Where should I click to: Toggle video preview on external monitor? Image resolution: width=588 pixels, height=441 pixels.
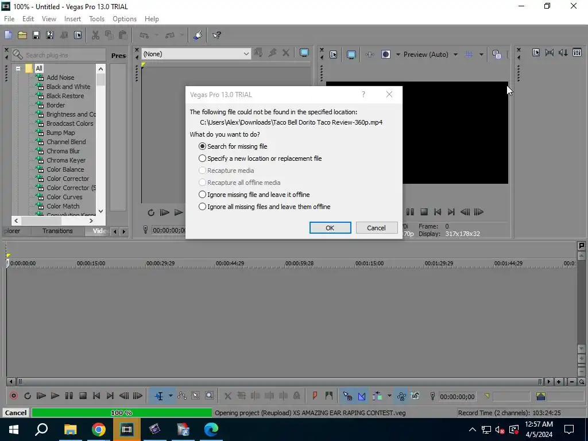coord(351,55)
